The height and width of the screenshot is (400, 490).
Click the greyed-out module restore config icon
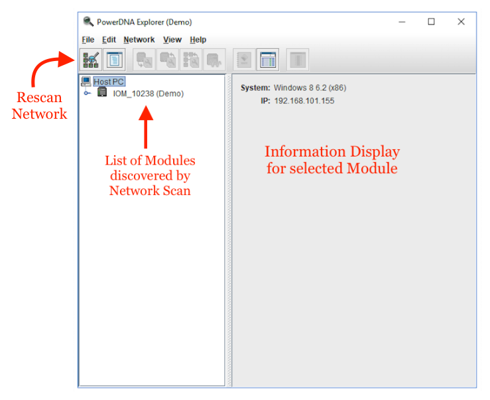tap(168, 60)
